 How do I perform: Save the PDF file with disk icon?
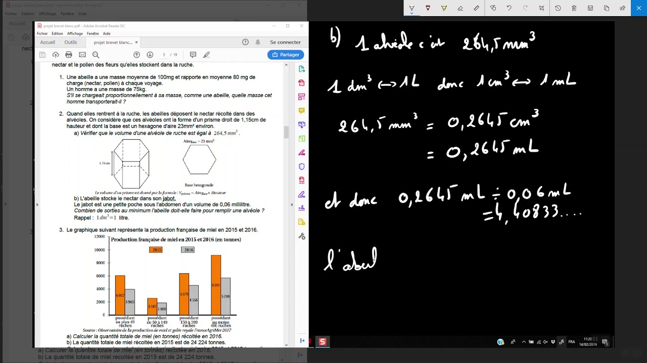pyautogui.click(x=42, y=54)
